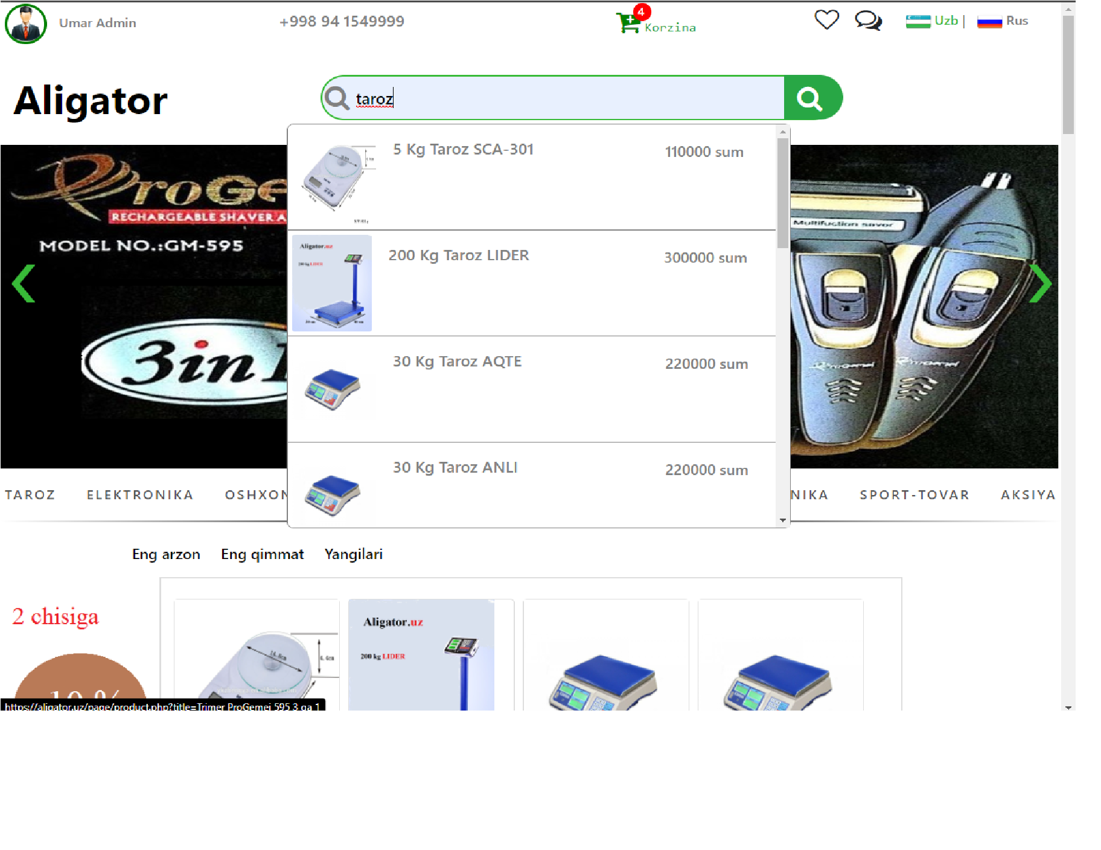Sort products by Eng qimmat
1101x850 pixels.
point(262,554)
